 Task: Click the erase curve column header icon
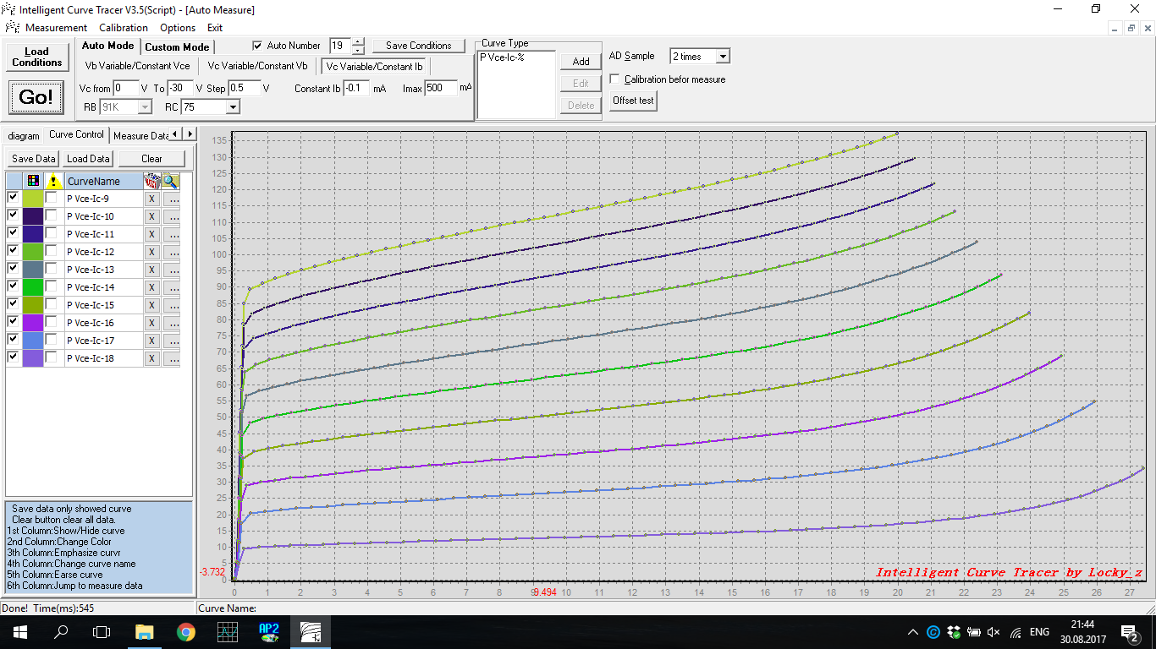pyautogui.click(x=152, y=181)
